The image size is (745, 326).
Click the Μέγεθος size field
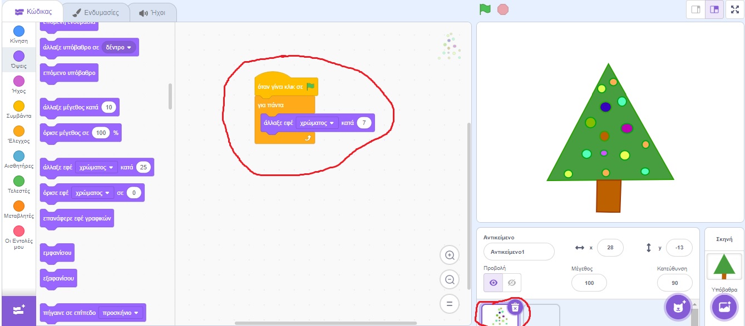point(589,283)
